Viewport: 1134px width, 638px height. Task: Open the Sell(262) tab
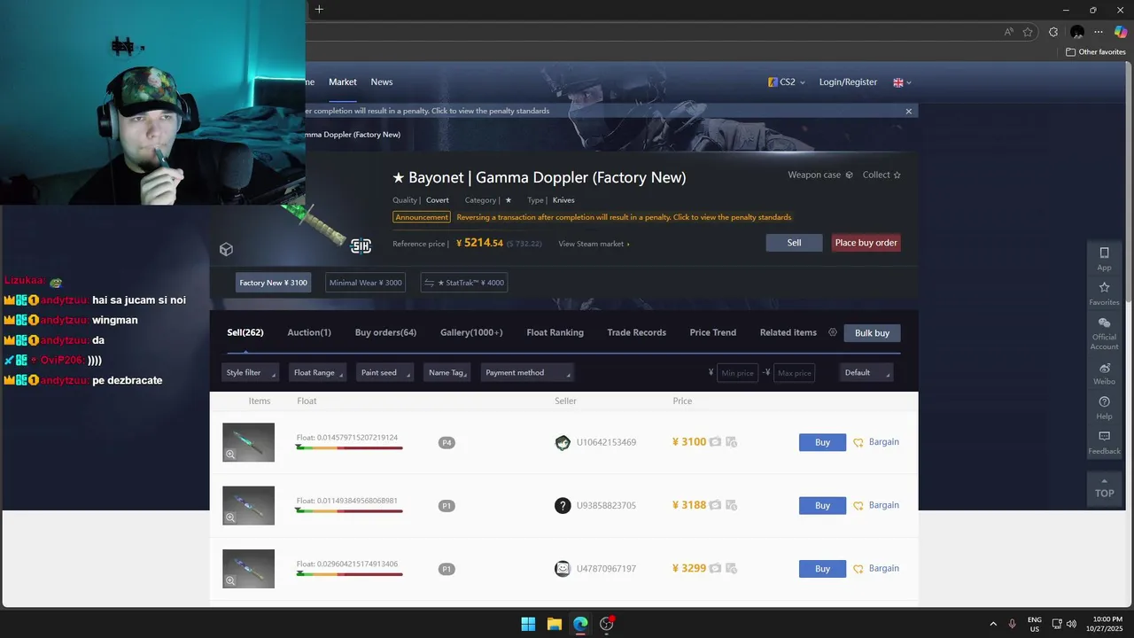(x=245, y=332)
